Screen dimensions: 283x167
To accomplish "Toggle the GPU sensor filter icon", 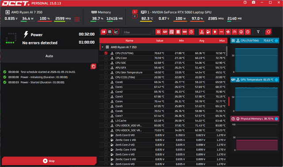I will point(165,32).
